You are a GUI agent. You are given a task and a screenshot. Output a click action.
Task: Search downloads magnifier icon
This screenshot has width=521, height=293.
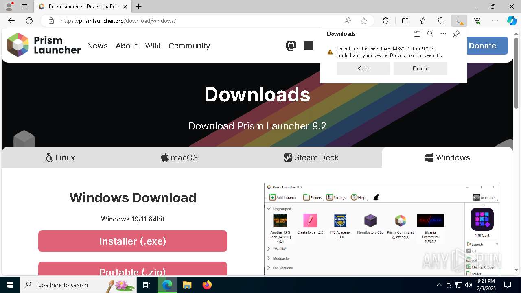click(x=430, y=34)
